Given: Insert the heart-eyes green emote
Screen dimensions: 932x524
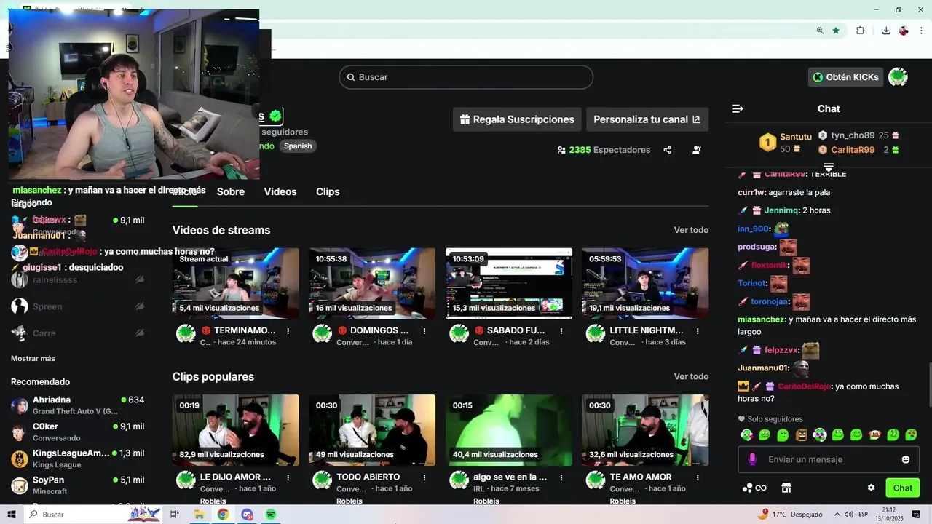Looking at the screenshot, I should [911, 434].
